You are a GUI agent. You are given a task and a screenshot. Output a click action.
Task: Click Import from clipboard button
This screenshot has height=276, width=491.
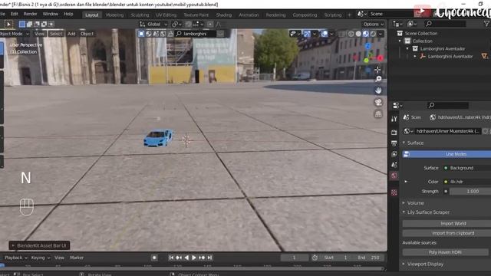click(x=447, y=233)
